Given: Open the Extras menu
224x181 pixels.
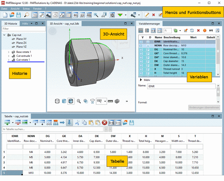Looking at the screenshot, I should pyautogui.click(x=26, y=9).
